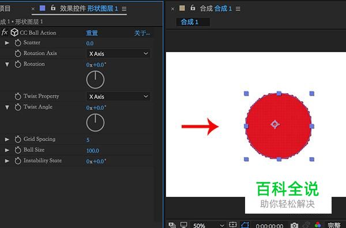Click the Twist Angle dial
Viewport: 346px width, 228px height.
click(95, 123)
